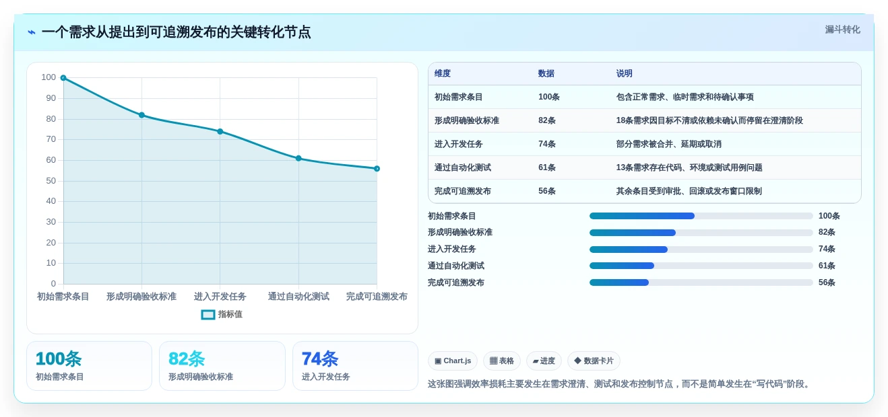Screen dimensions: 888x417
Task: Open the 100条 初始需求条目 card
Action: [89, 366]
